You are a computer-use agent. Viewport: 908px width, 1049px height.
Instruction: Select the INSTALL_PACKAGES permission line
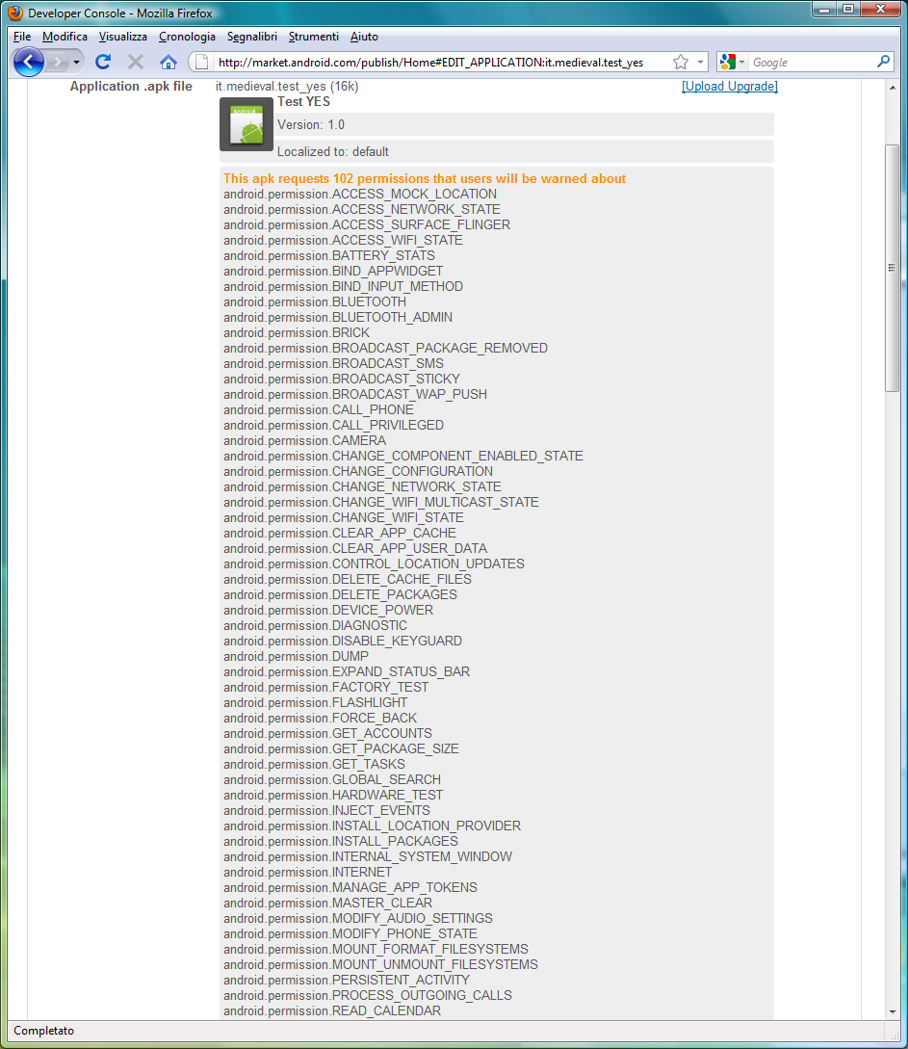pos(341,840)
